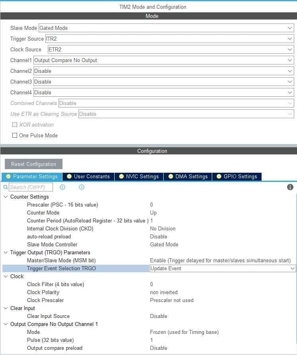Click the Configuration section header bar

(x=148, y=151)
